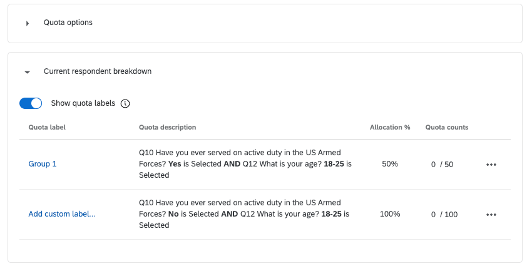This screenshot has height=266, width=532.
Task: Click the 0 / 50 quota count
Action: click(x=442, y=165)
